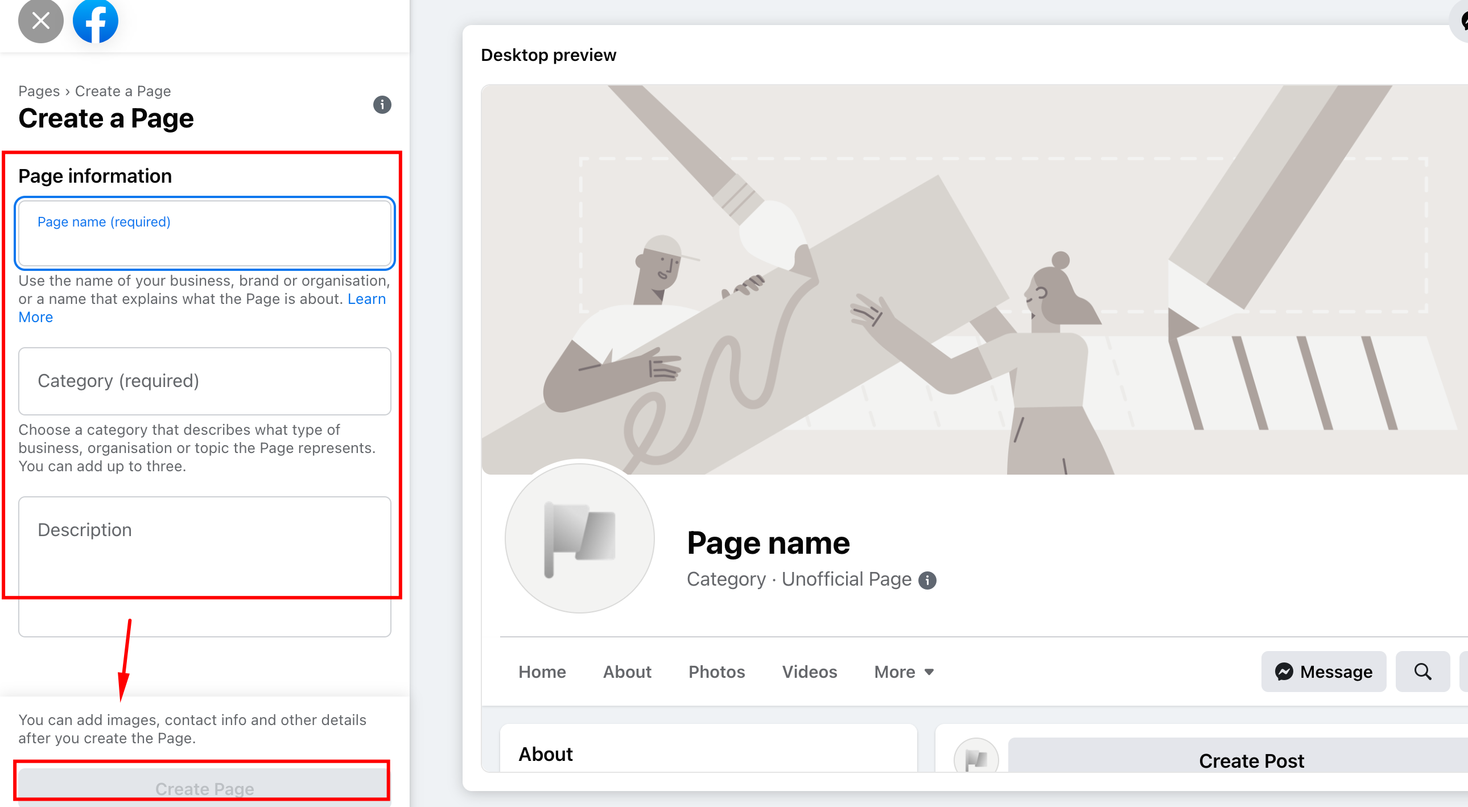Expand the More dropdown in preview tabs

(904, 672)
